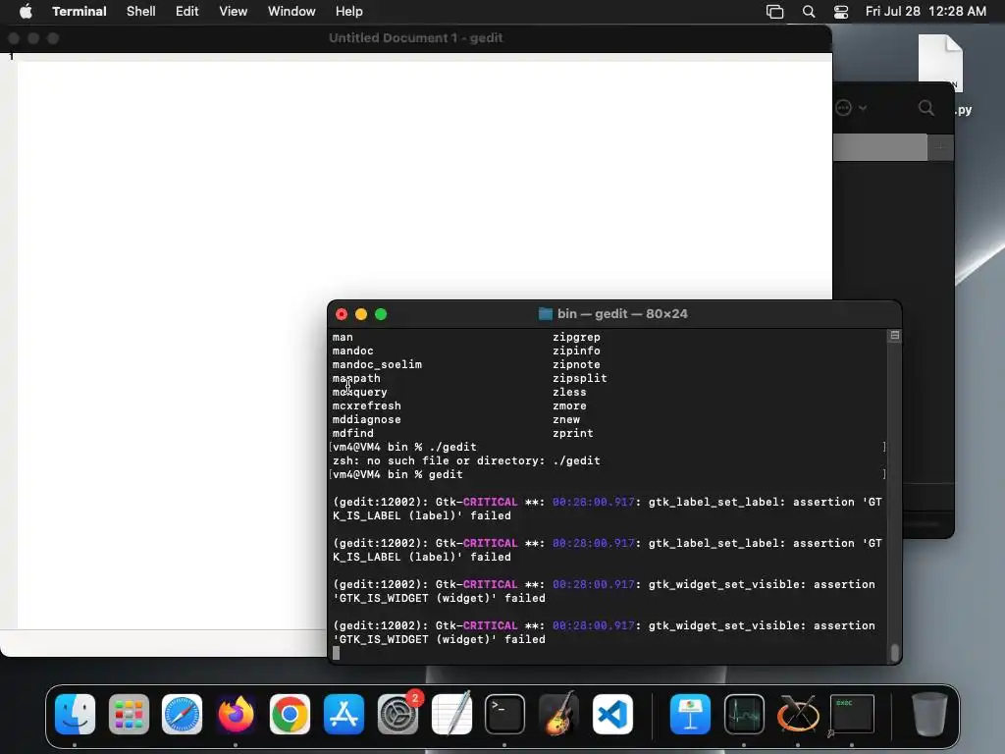Viewport: 1005px width, 754px height.
Task: Launch GarageBand from the Dock
Action: point(558,714)
